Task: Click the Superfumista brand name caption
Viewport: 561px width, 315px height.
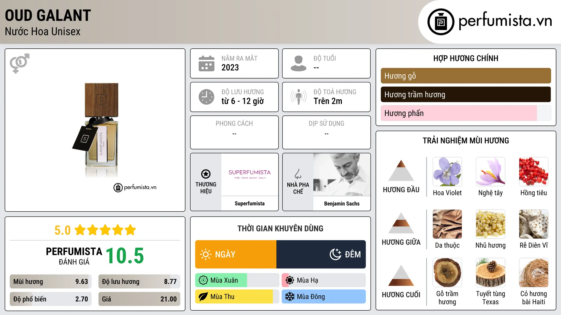Action: pyautogui.click(x=250, y=203)
